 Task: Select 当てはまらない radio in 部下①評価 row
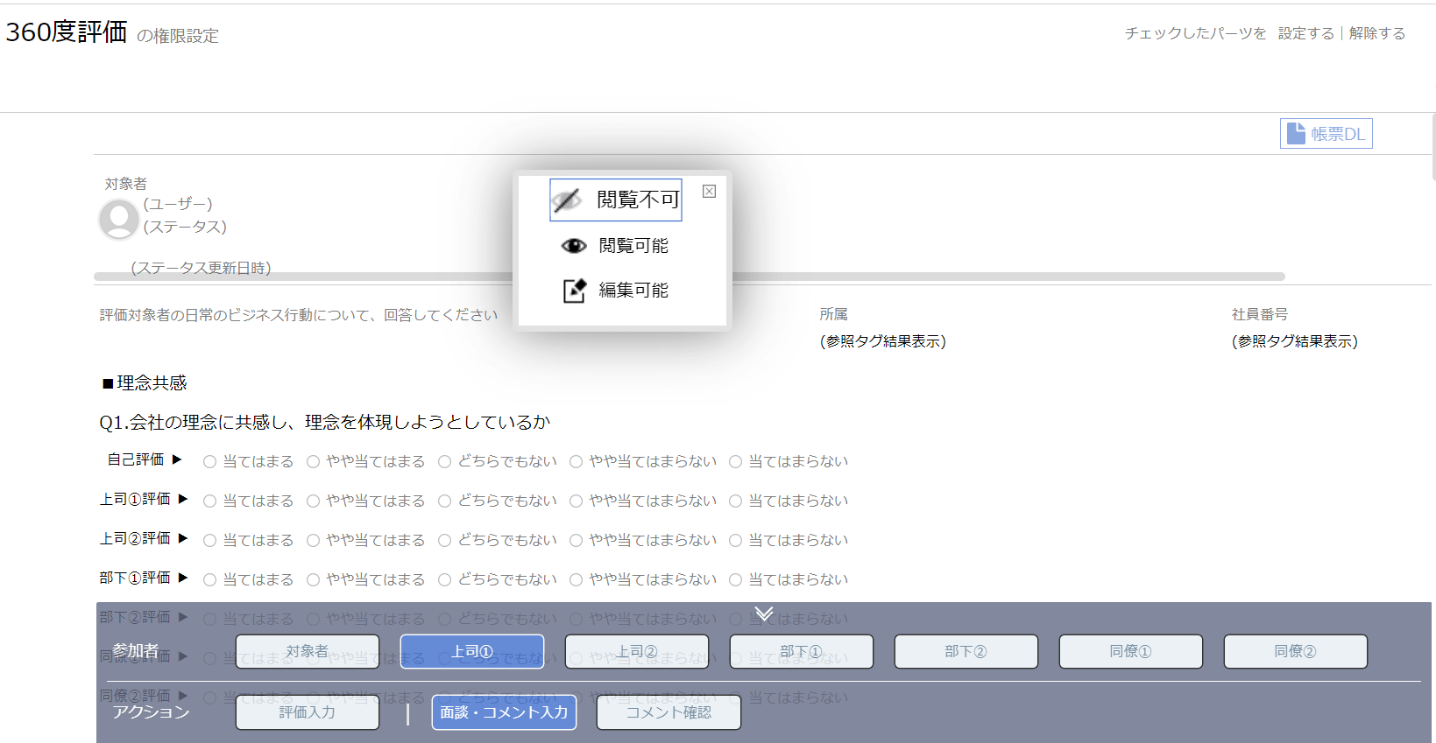click(735, 580)
